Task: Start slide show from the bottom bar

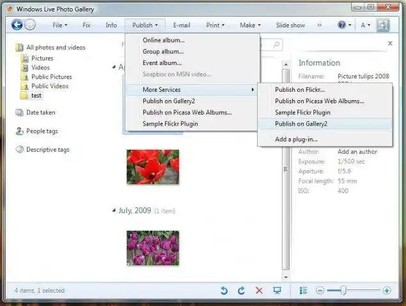Action: (x=277, y=291)
